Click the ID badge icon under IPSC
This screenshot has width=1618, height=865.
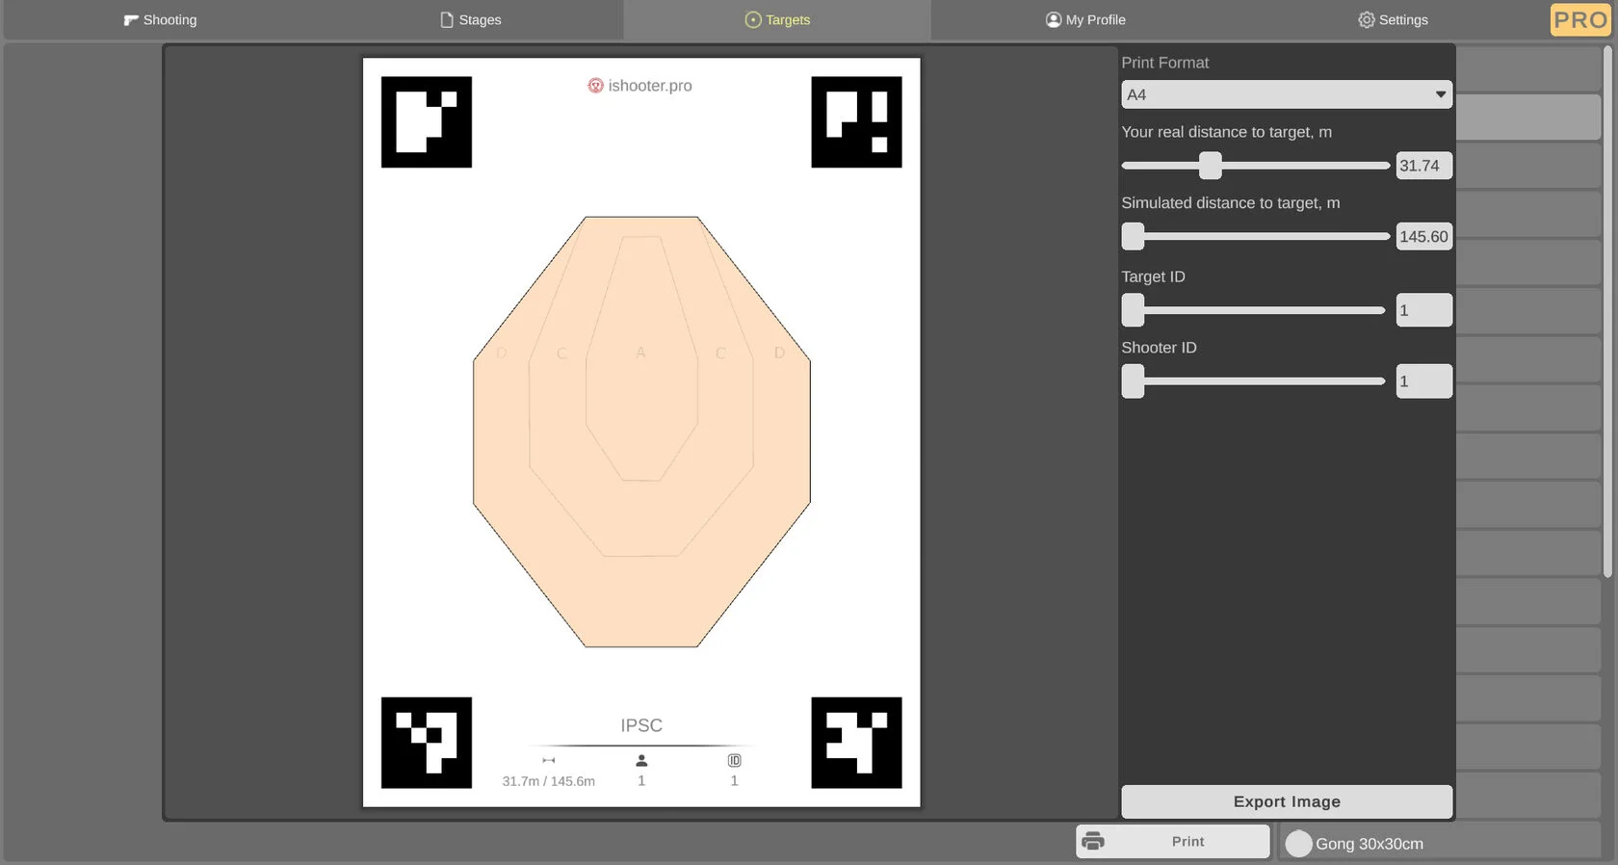[734, 761]
